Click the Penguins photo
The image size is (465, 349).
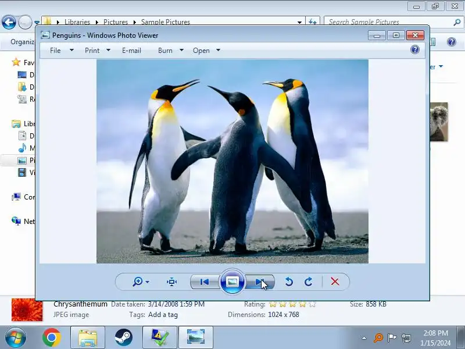pos(232,162)
